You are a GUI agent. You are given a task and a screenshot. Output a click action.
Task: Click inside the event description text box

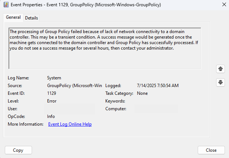tap(105, 49)
